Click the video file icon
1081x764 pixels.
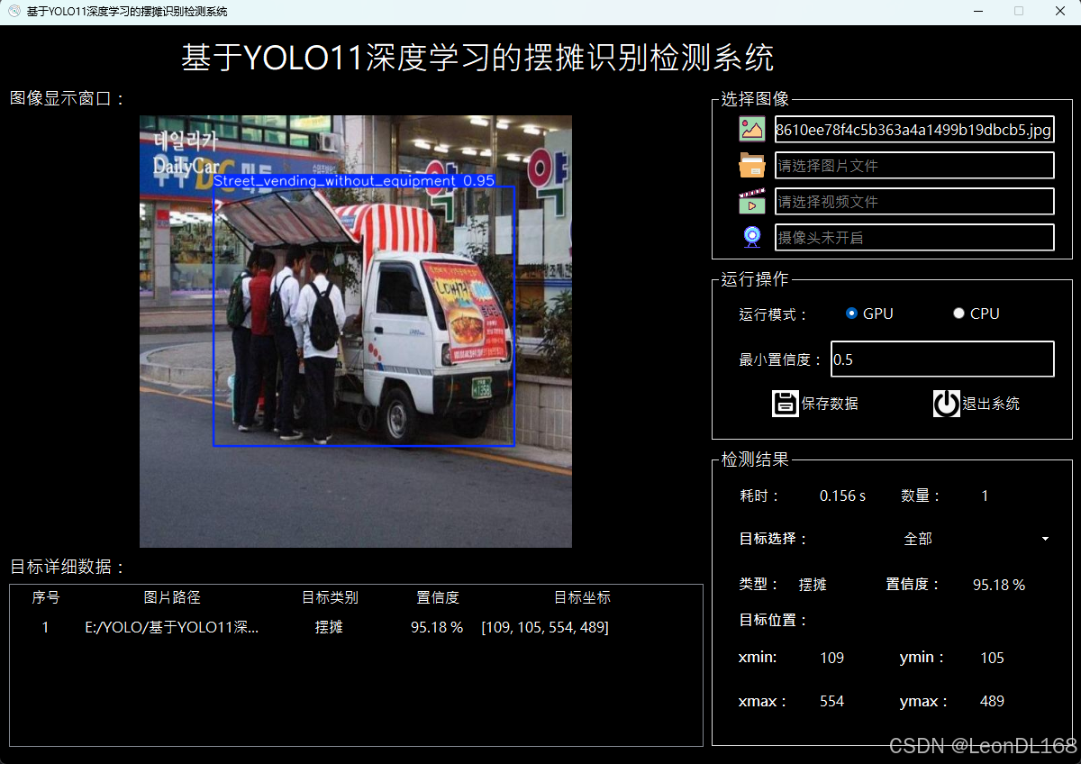click(752, 201)
